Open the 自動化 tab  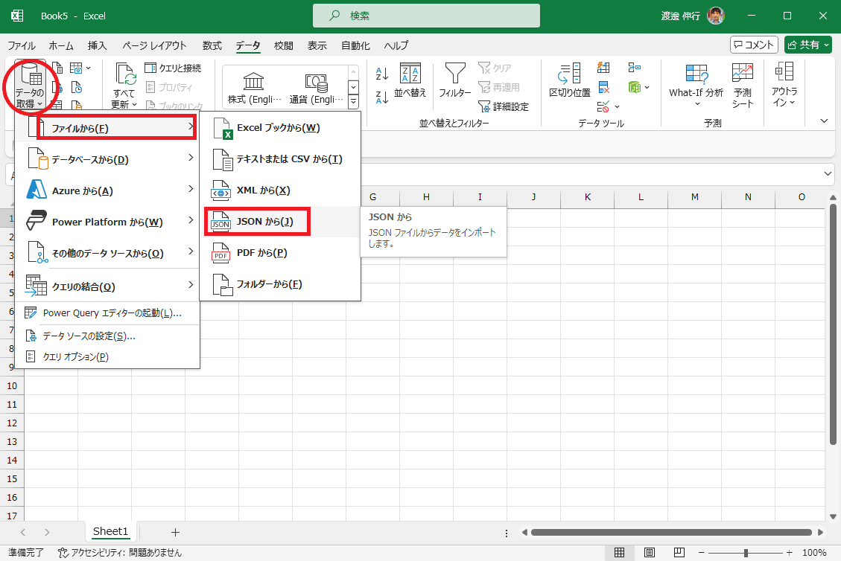[x=355, y=45]
